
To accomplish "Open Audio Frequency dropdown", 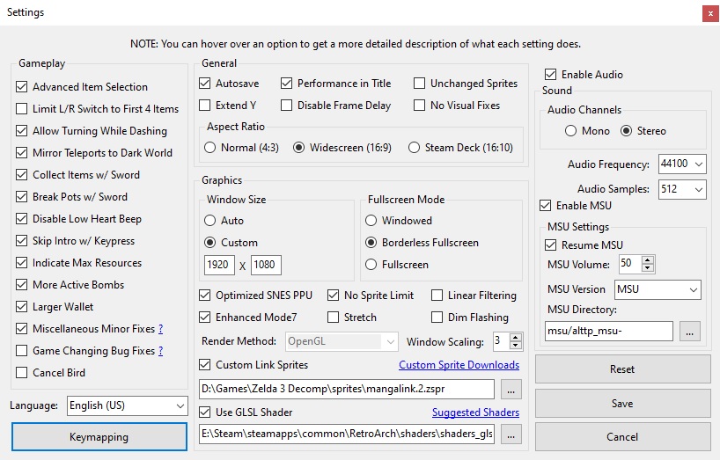I will coord(682,164).
